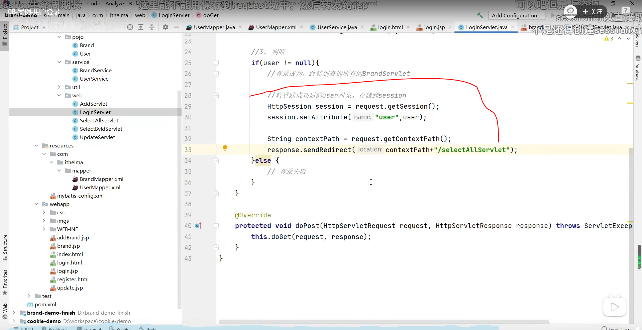The height and width of the screenshot is (330, 642).
Task: Click the Collapse All icon in Project panel
Action: click(152, 27)
